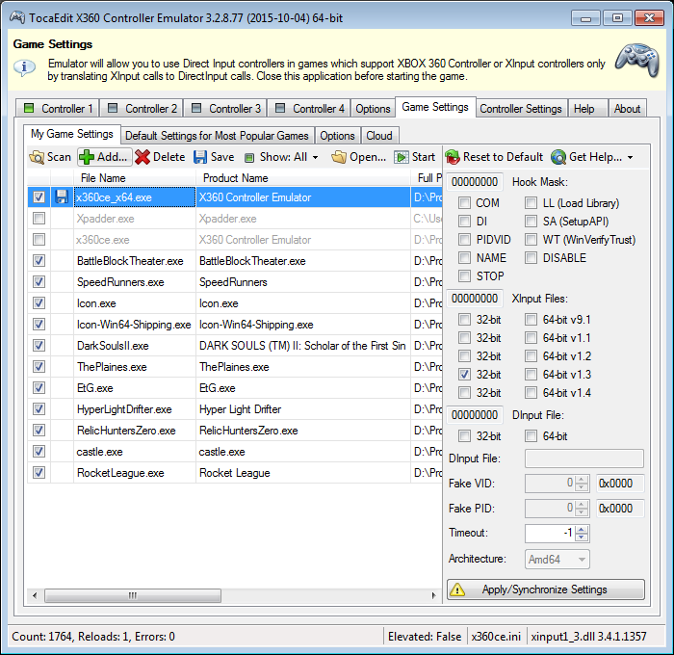Click the horizontal scrollbar thumb
This screenshot has width=674, height=655.
point(133,595)
